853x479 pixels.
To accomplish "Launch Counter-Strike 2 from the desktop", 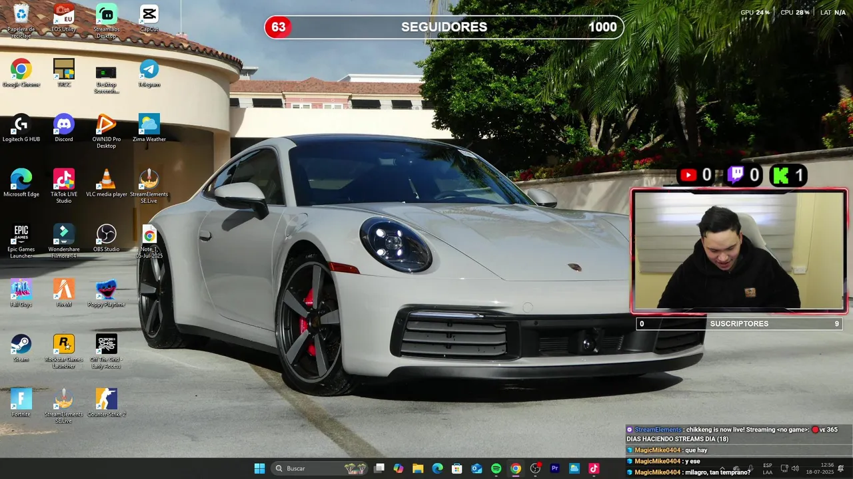I will pyautogui.click(x=106, y=402).
